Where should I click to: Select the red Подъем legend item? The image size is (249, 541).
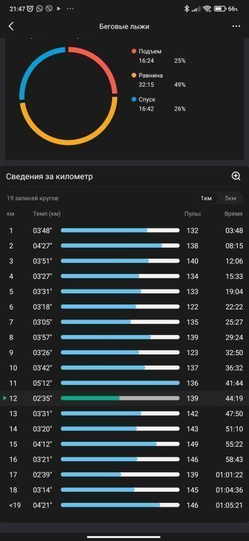pos(146,51)
